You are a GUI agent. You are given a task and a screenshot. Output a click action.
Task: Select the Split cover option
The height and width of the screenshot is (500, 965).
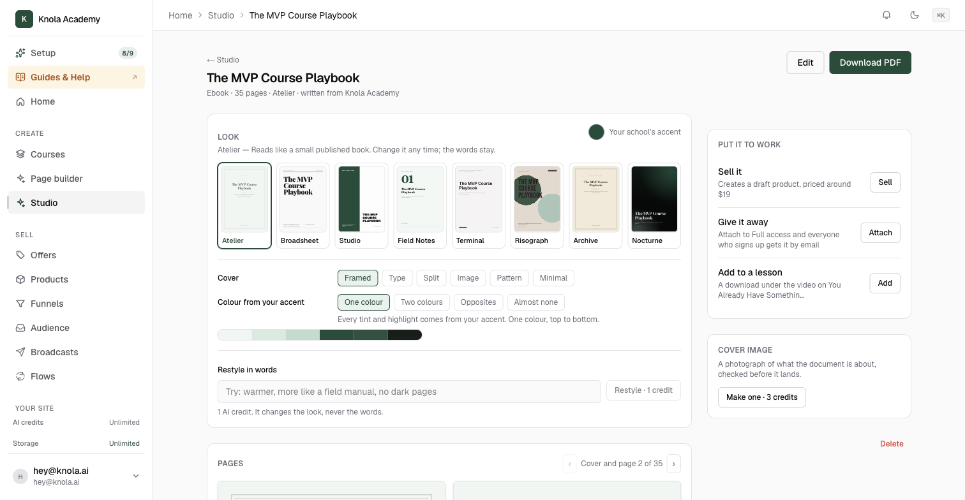tap(431, 278)
